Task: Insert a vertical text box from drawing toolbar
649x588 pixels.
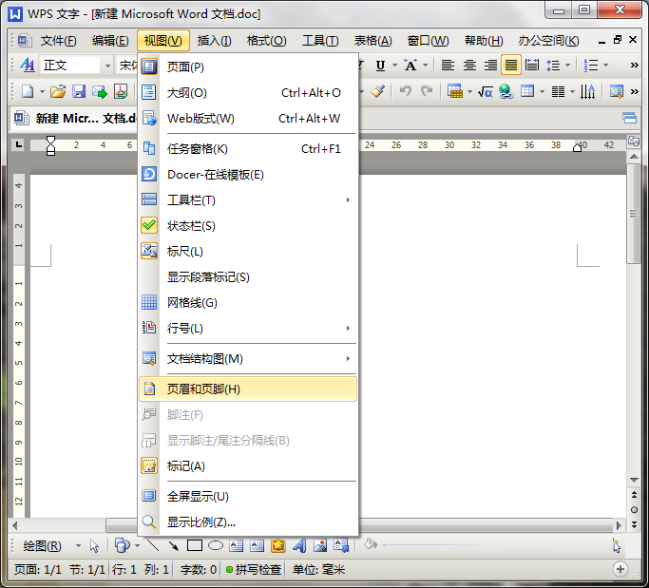Action: tap(257, 545)
